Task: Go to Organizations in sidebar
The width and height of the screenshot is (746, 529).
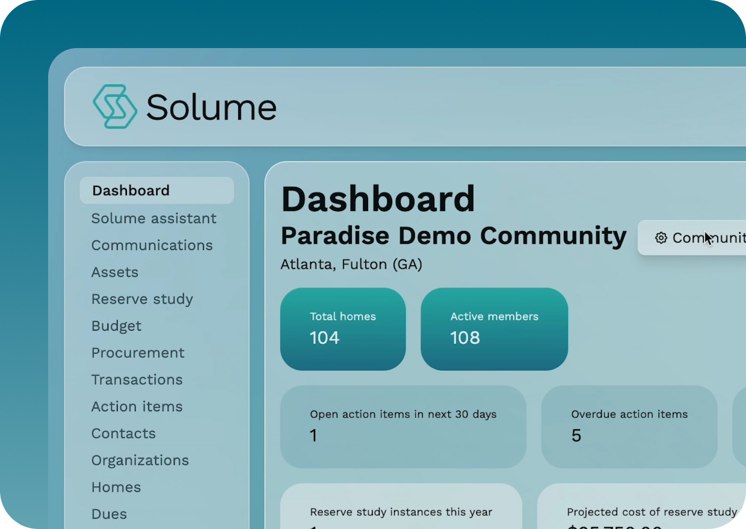Action: (140, 460)
